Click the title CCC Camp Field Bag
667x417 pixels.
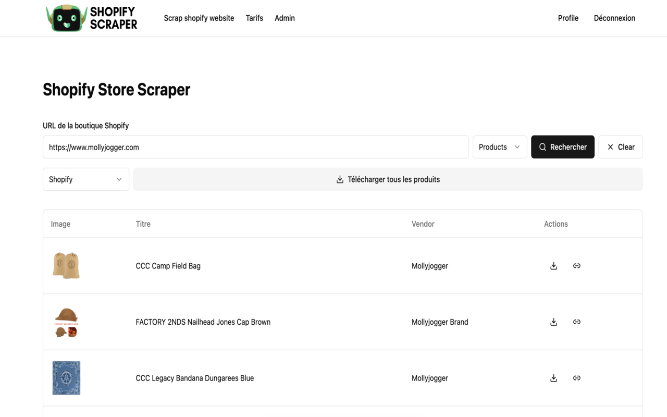(x=168, y=266)
